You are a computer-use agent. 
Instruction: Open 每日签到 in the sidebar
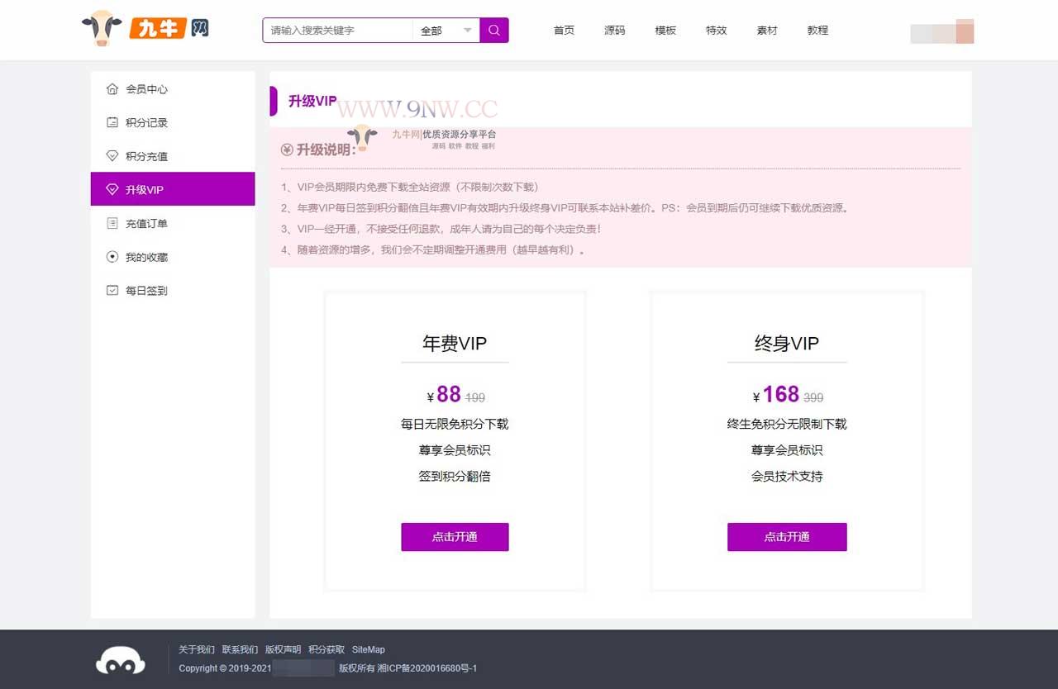(x=173, y=291)
